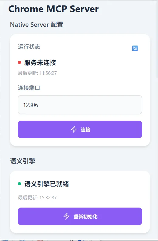Select the Chrome MCP Server title
Screen dimensions: 158x241
54,9
